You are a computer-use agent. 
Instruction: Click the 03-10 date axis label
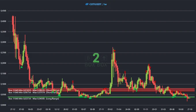click(48, 109)
